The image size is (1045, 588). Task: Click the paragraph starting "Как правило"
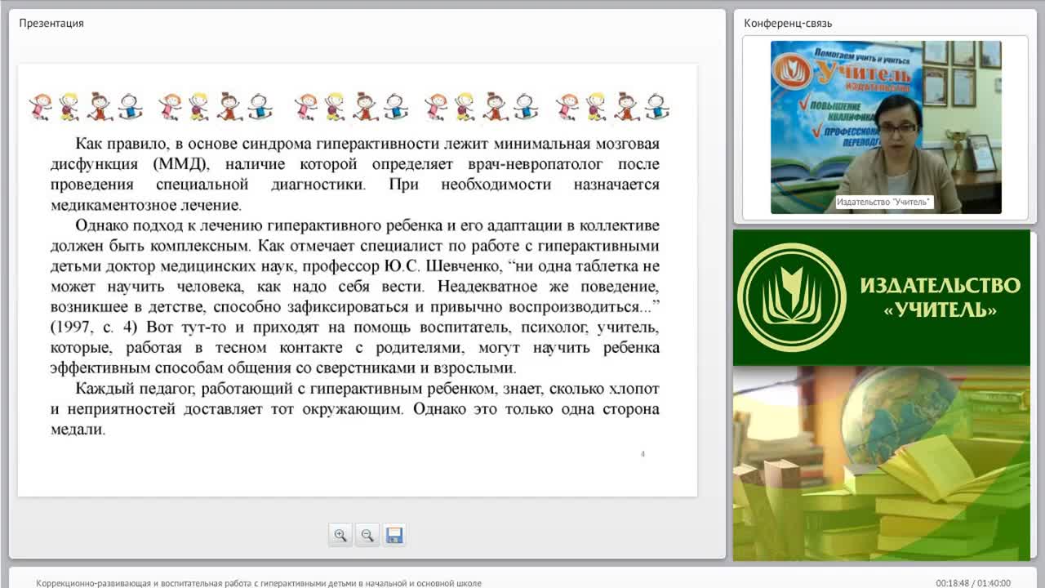pyautogui.click(x=354, y=174)
